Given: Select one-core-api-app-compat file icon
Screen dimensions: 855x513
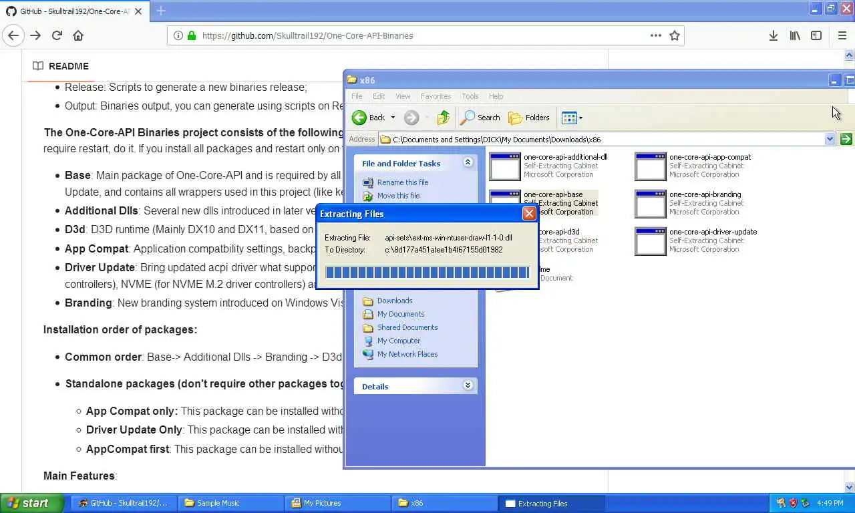Looking at the screenshot, I should point(651,166).
